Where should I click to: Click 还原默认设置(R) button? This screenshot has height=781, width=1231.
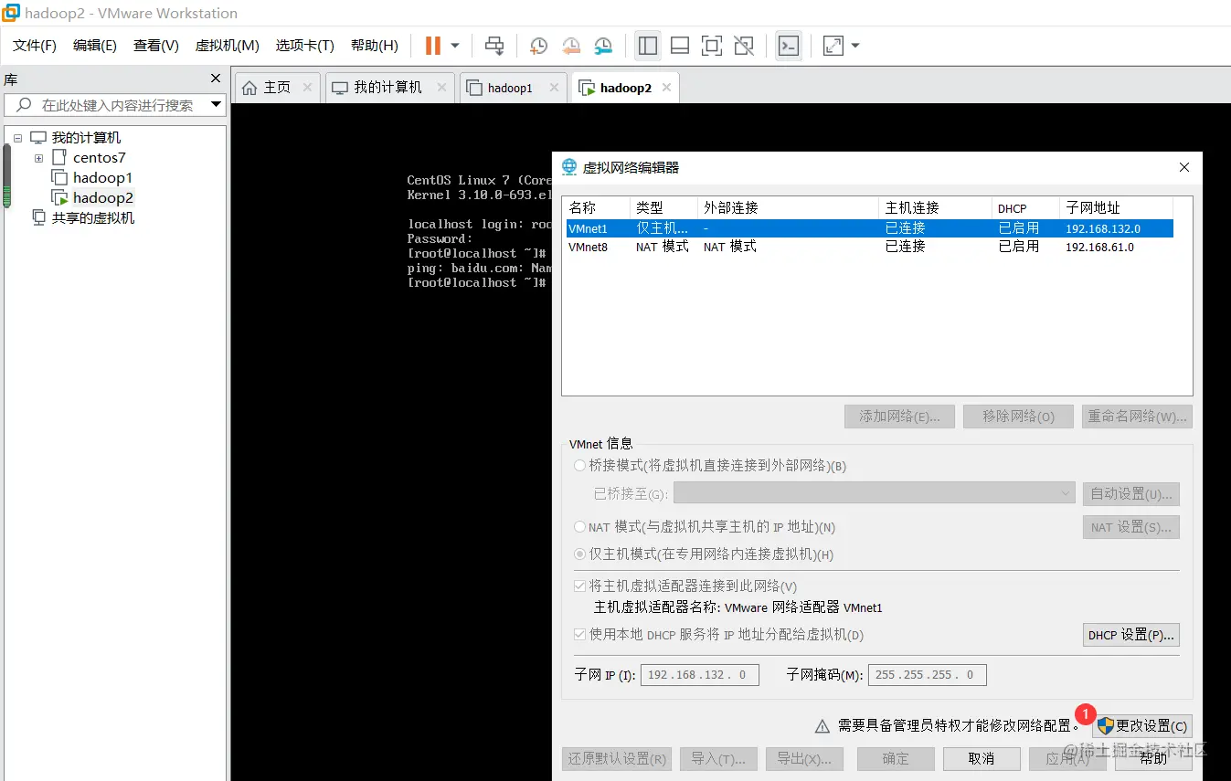click(617, 759)
